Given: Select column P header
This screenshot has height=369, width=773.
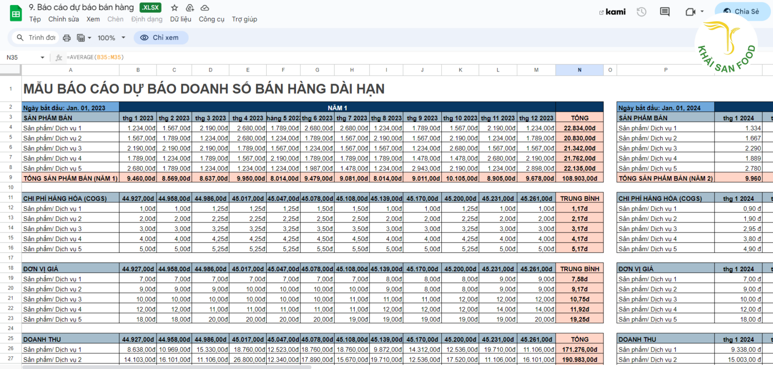Looking at the screenshot, I should click(665, 70).
